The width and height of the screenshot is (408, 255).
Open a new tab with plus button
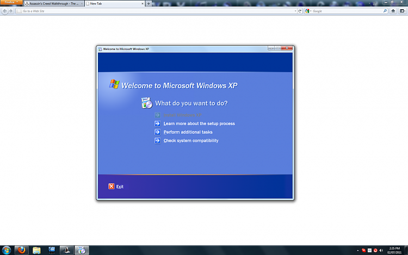point(149,4)
